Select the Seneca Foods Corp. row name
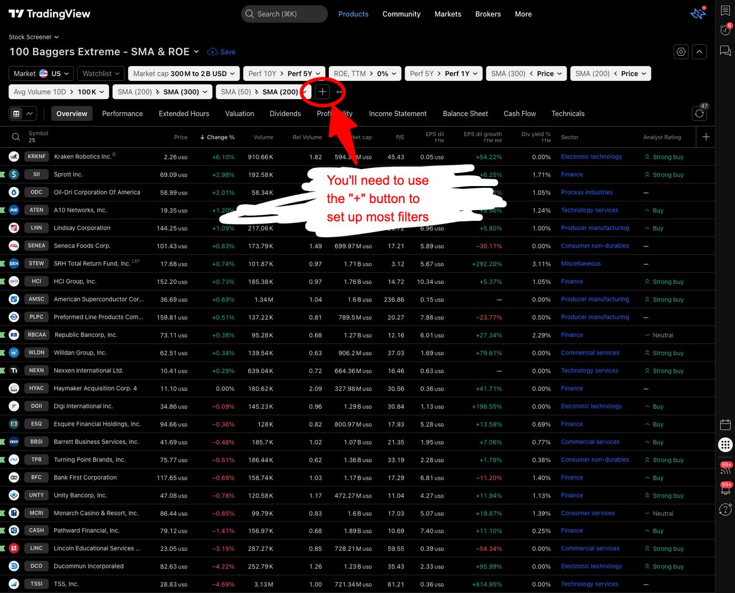The width and height of the screenshot is (735, 593). point(82,246)
